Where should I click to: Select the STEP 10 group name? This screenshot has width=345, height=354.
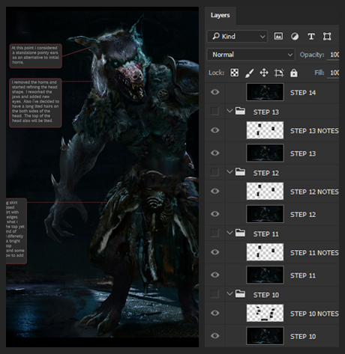click(x=266, y=295)
